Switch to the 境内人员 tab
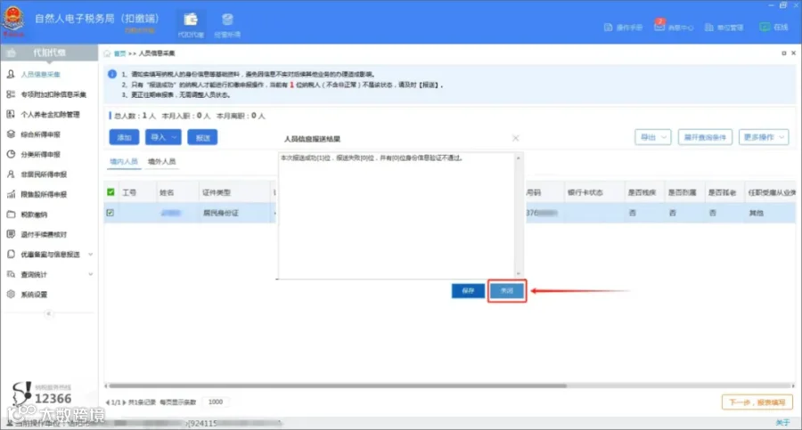Screen dimensions: 802x430 click(123, 161)
